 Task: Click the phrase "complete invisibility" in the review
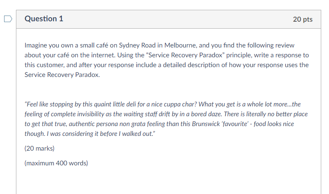(x=78, y=114)
